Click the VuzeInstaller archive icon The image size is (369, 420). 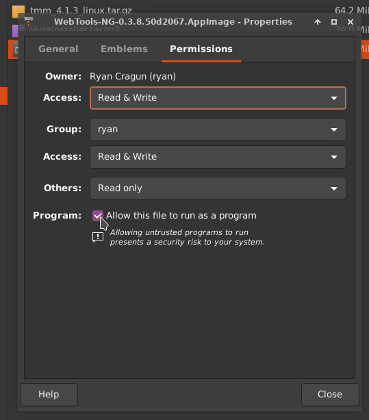point(15,31)
